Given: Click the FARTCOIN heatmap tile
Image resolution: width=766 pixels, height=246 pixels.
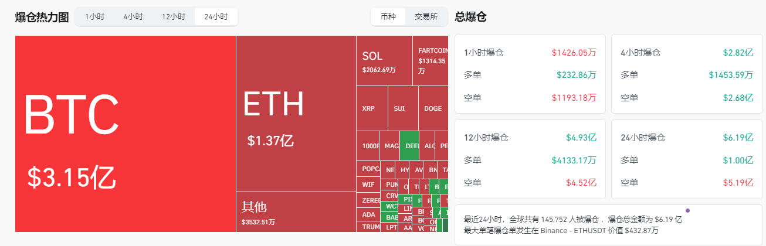Looking at the screenshot, I should pyautogui.click(x=431, y=61).
